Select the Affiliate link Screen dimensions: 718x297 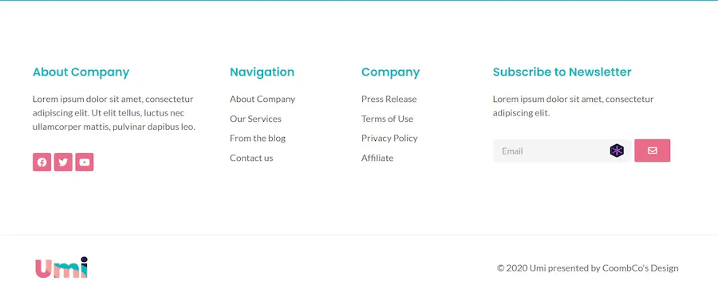tap(377, 158)
